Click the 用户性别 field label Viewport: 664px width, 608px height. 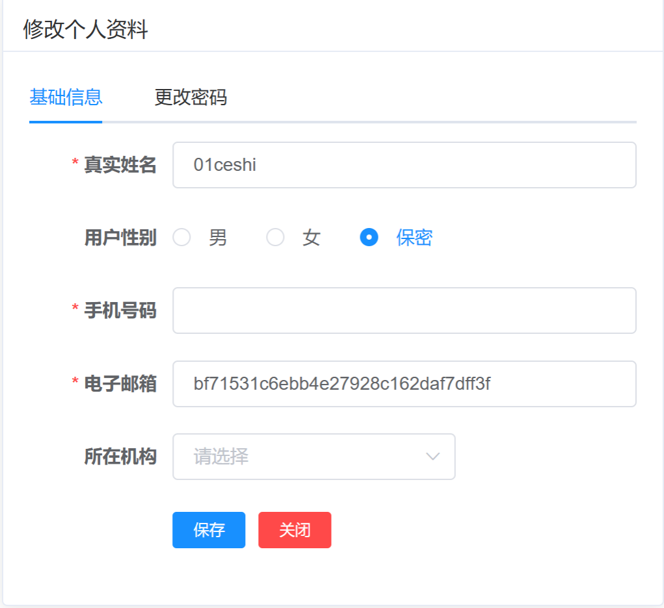120,238
